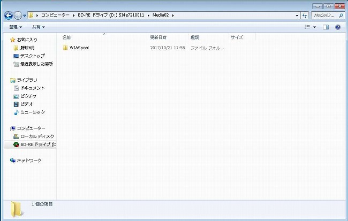Open the 共有 dropdown menu
This screenshot has height=221, width=348.
(38, 27)
